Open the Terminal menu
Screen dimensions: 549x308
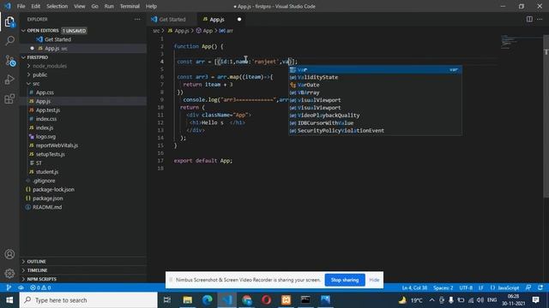coord(130,6)
